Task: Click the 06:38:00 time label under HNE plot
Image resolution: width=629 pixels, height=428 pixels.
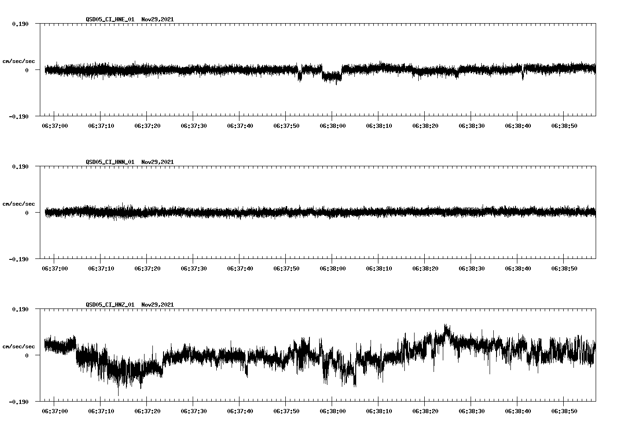Action: (x=333, y=126)
